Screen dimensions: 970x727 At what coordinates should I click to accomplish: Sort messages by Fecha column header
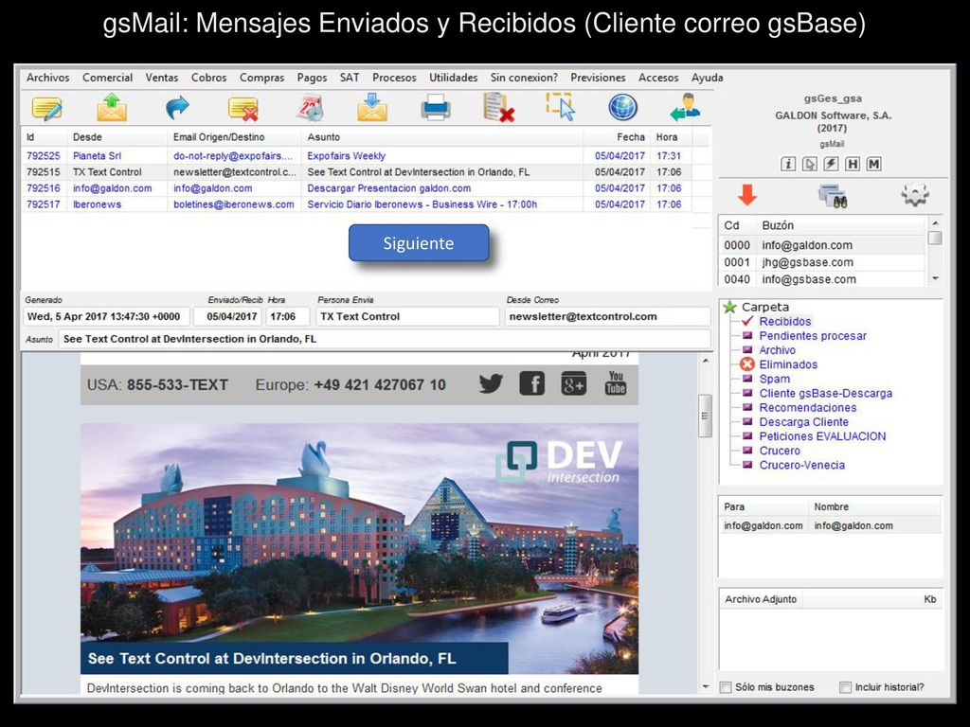(x=617, y=137)
